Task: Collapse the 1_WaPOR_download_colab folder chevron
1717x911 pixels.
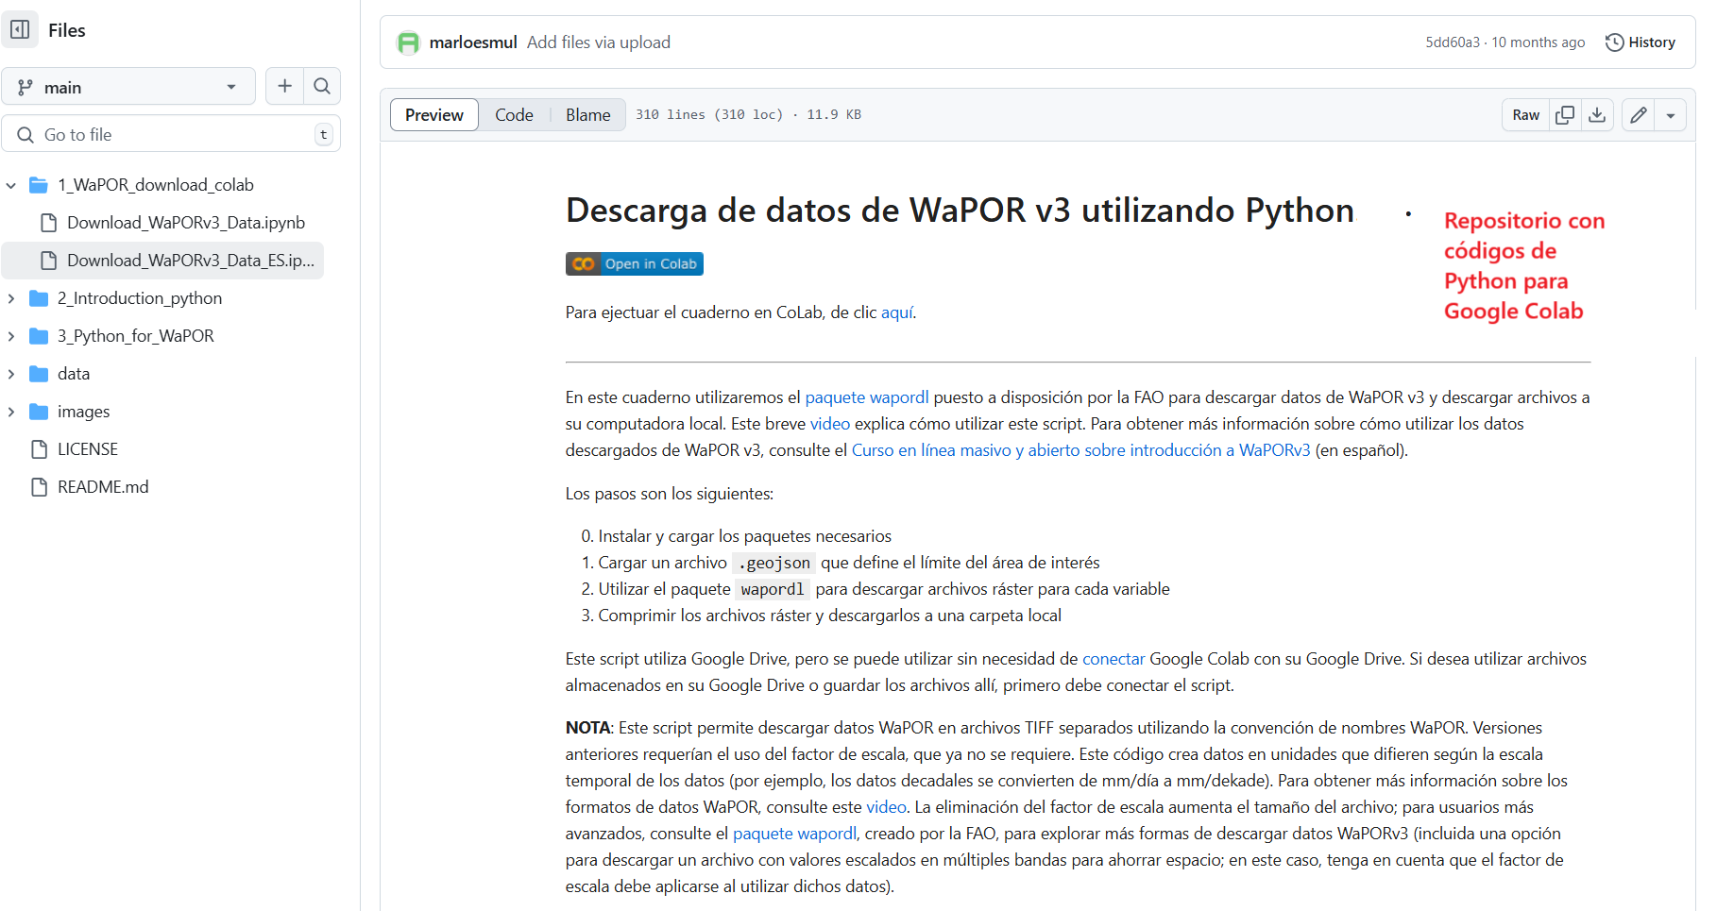Action: click(x=11, y=185)
